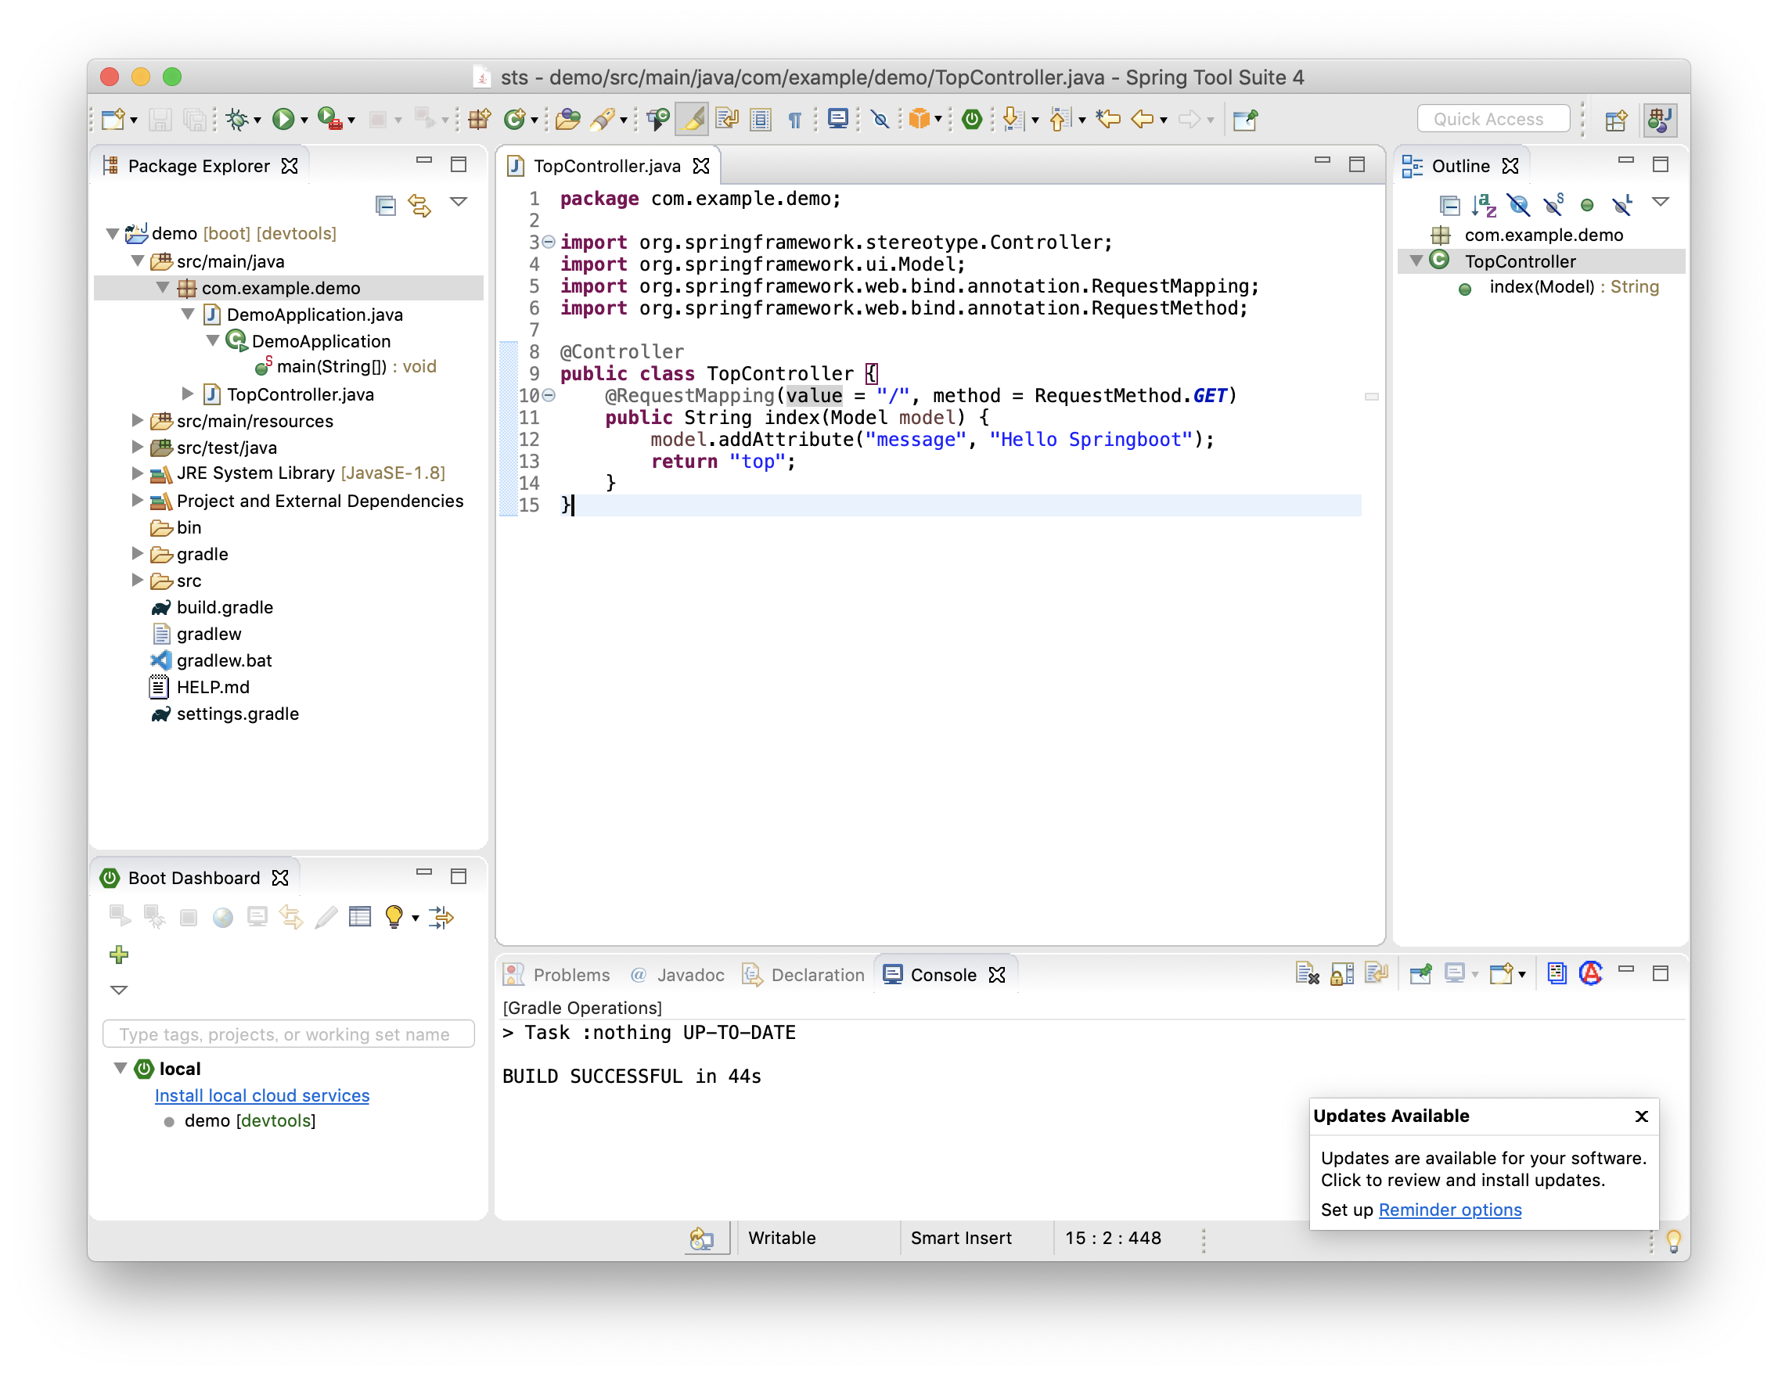The image size is (1778, 1377).
Task: Click Install local cloud services link
Action: pos(262,1095)
